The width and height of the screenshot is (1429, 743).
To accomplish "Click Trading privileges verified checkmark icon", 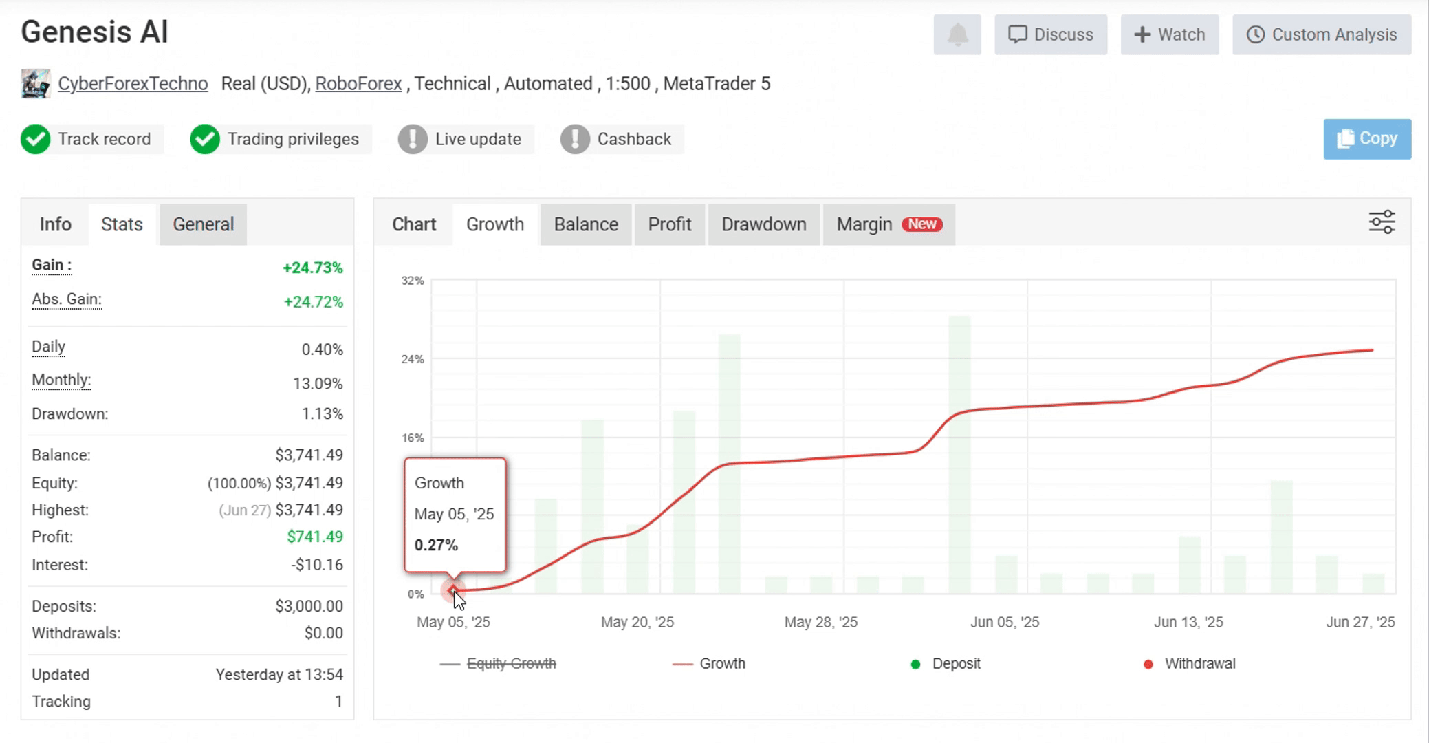I will (204, 139).
